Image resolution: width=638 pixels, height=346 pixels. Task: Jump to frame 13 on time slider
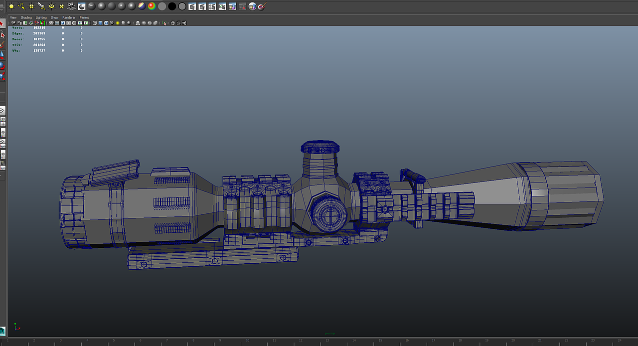point(326,341)
